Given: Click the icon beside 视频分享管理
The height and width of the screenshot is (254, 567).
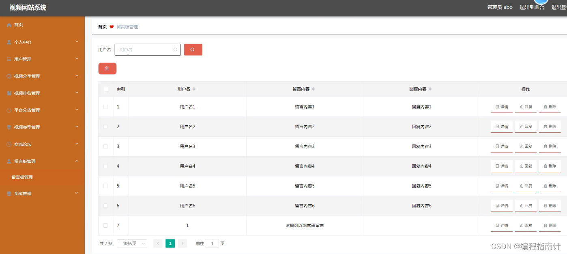Looking at the screenshot, I should [9, 76].
